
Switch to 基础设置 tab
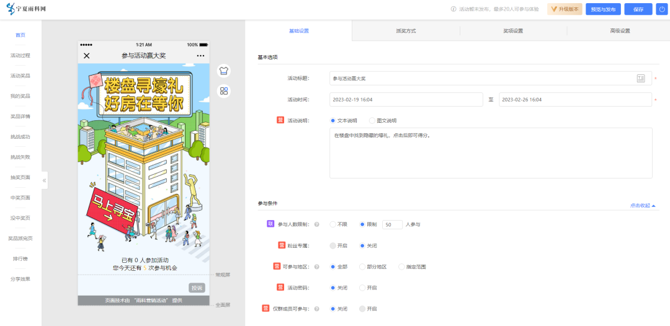pos(298,31)
